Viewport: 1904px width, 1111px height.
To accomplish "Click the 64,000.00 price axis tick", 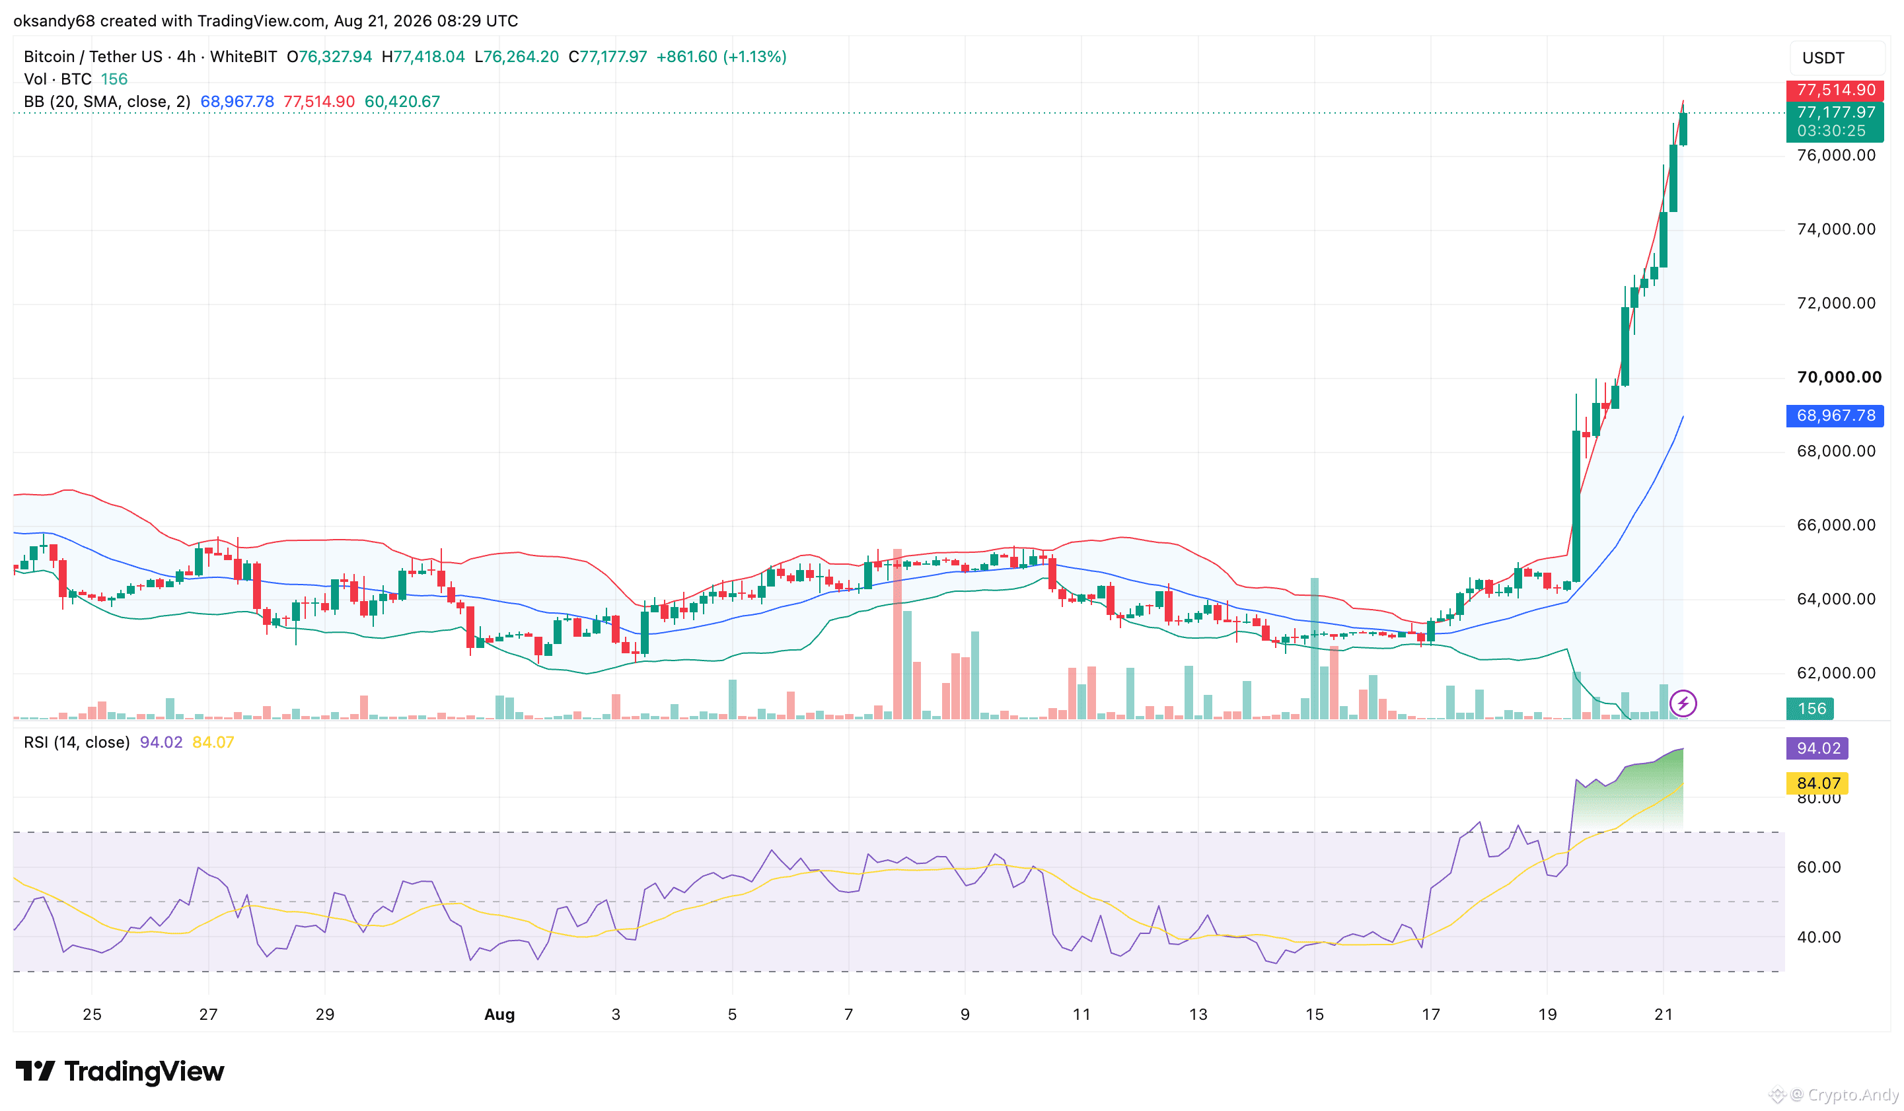I will click(1836, 600).
